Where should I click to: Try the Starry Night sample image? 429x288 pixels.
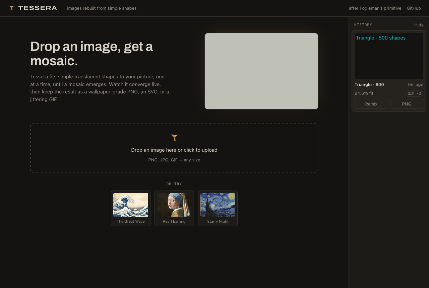coord(218,208)
